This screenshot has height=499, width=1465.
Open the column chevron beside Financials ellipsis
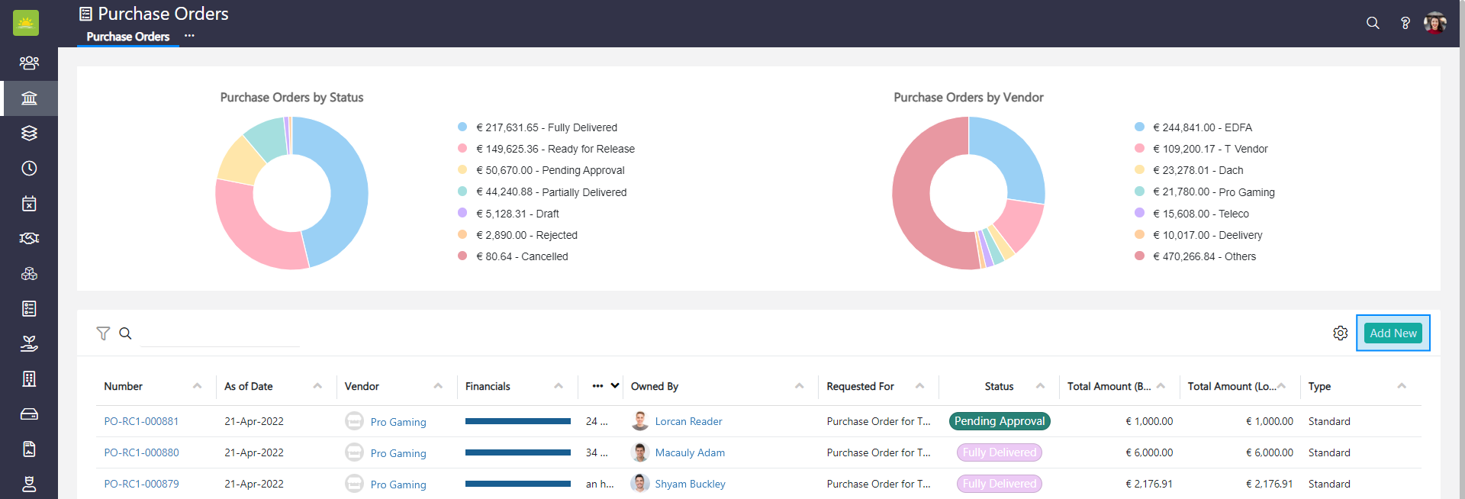(615, 386)
